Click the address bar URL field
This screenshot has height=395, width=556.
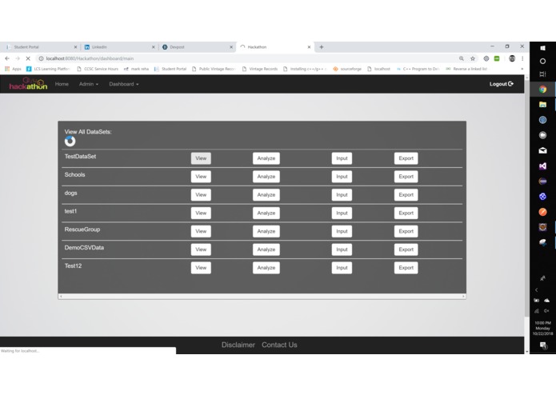pyautogui.click(x=248, y=58)
